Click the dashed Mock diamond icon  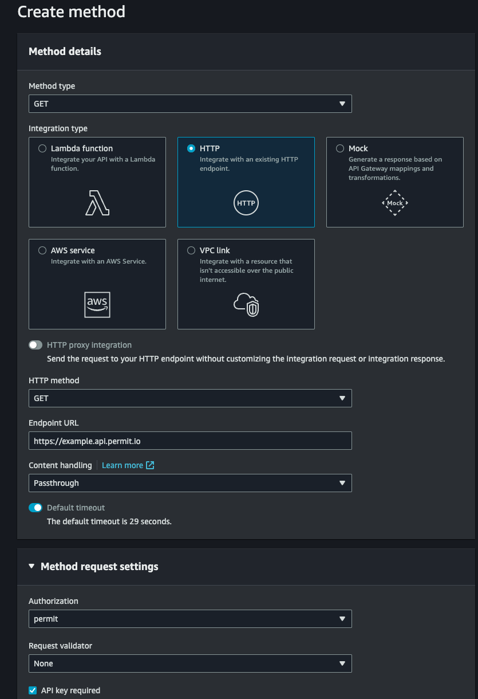pyautogui.click(x=394, y=203)
